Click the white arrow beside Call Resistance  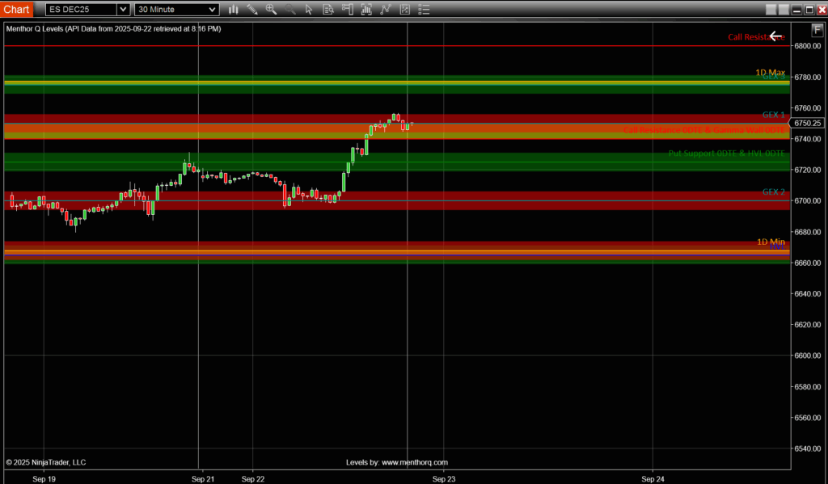(x=775, y=36)
